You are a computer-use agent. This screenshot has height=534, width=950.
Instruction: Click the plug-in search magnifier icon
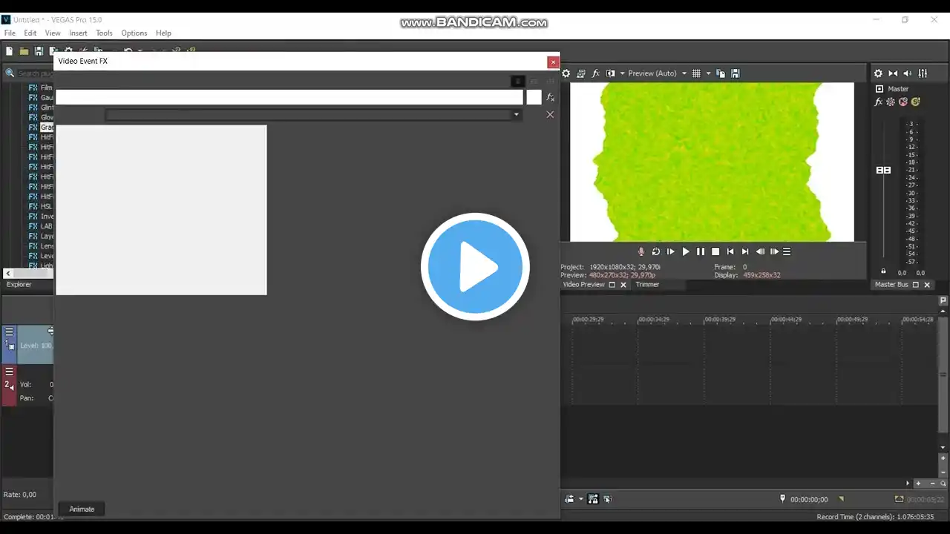[x=10, y=73]
